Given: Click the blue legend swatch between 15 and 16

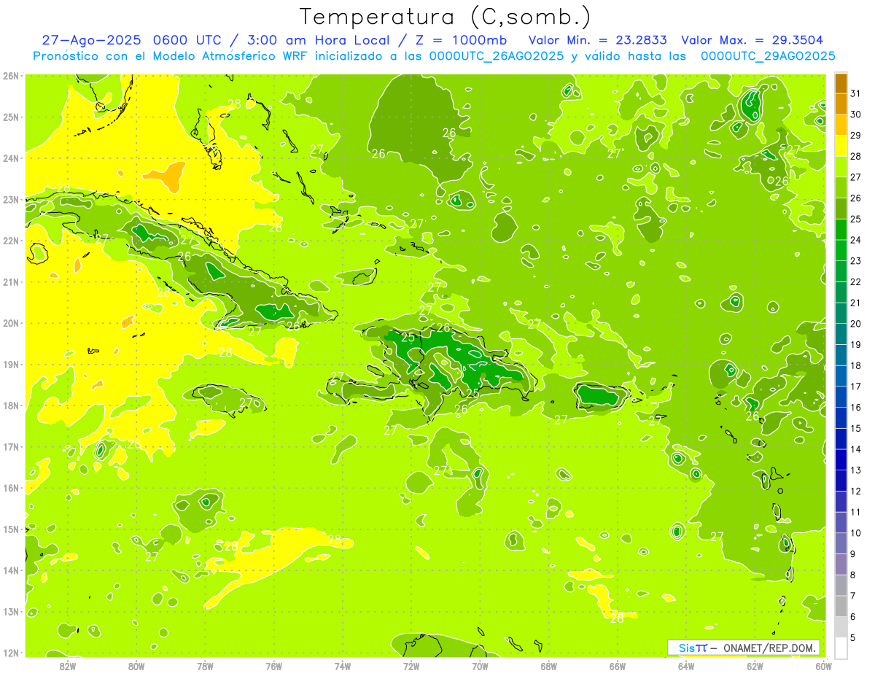Looking at the screenshot, I should tap(841, 417).
